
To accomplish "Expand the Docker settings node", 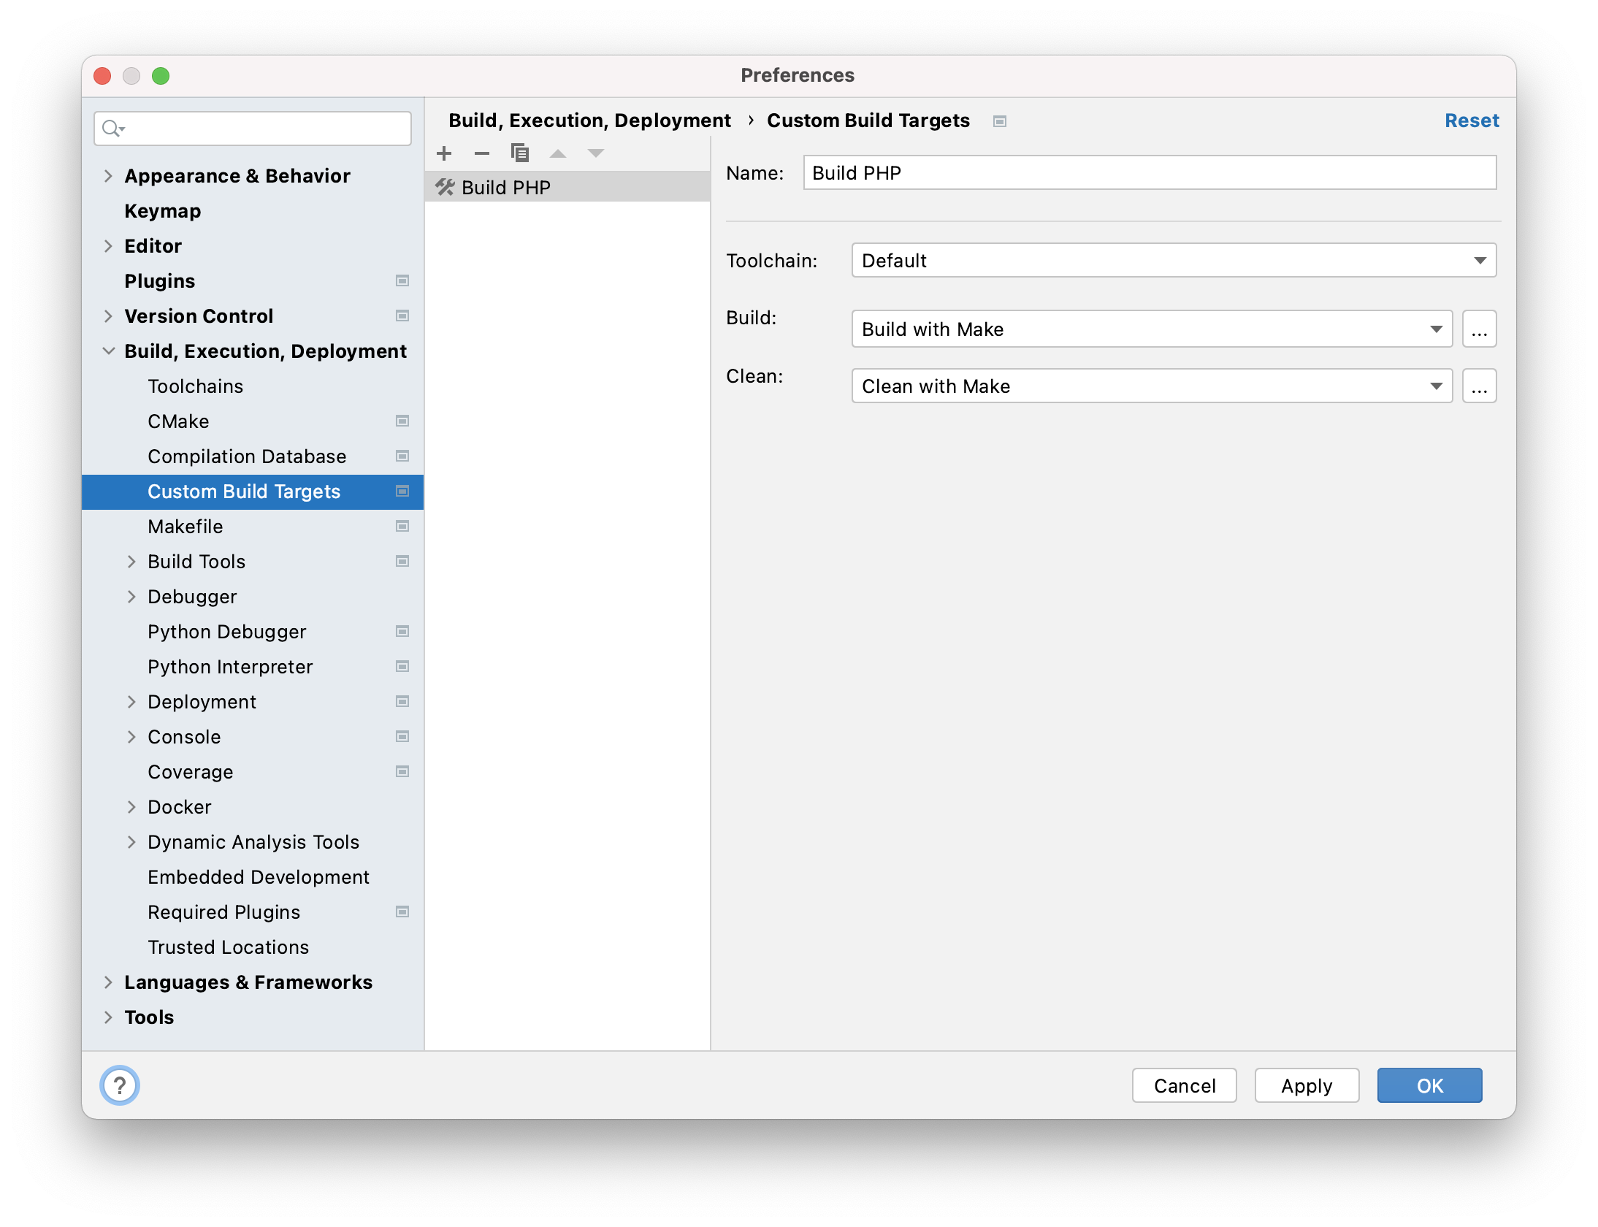I will click(x=131, y=807).
